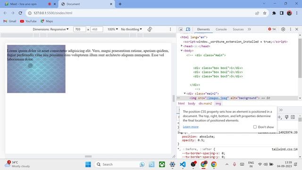Open the Gmail bookmark
Viewport: 302px width, 170px height.
point(10,21)
